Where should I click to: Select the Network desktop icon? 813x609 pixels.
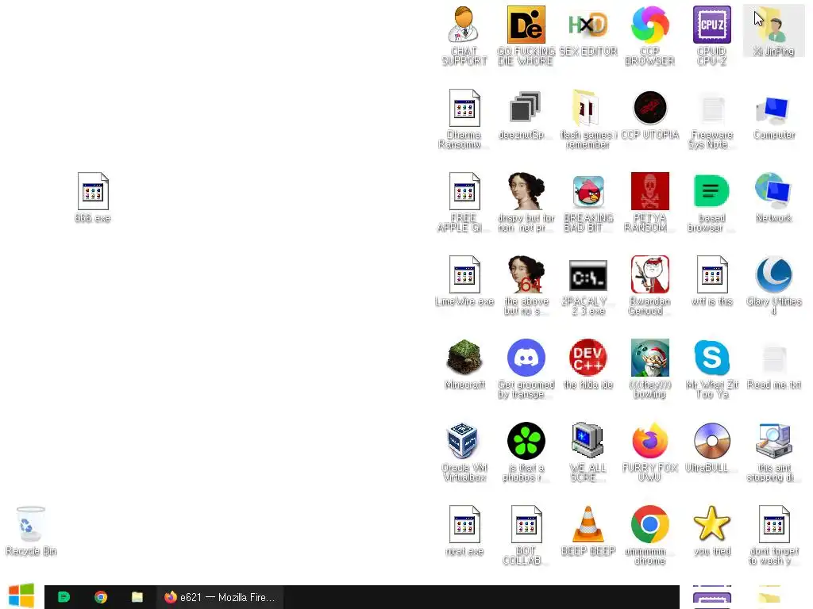coord(773,192)
